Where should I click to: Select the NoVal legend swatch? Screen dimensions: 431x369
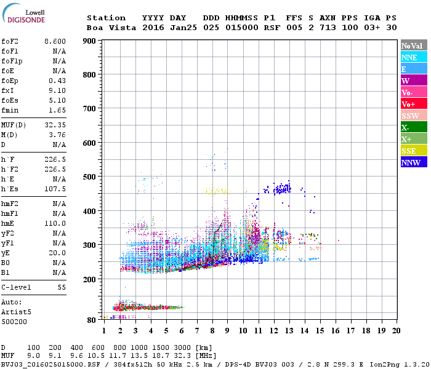tap(414, 46)
